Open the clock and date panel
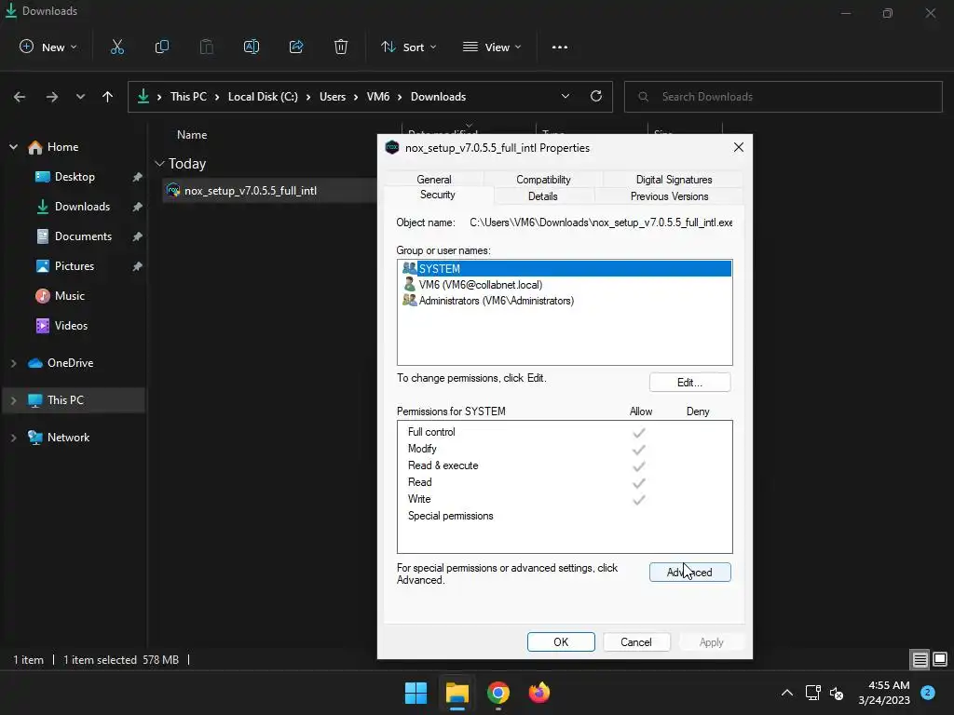954x715 pixels. pyautogui.click(x=884, y=693)
